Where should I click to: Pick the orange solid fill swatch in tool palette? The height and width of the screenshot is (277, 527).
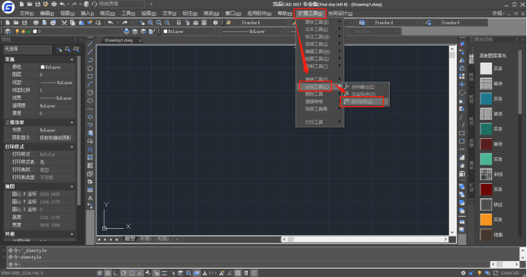click(486, 220)
